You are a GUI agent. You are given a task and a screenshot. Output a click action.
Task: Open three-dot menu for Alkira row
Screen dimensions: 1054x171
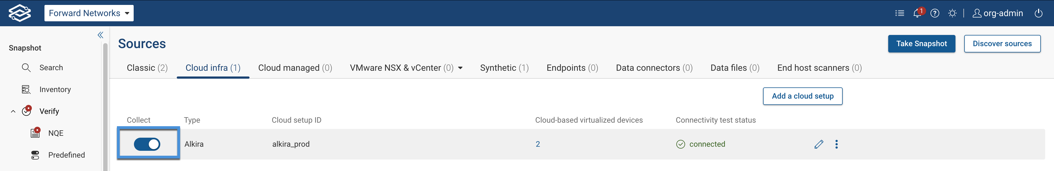836,144
